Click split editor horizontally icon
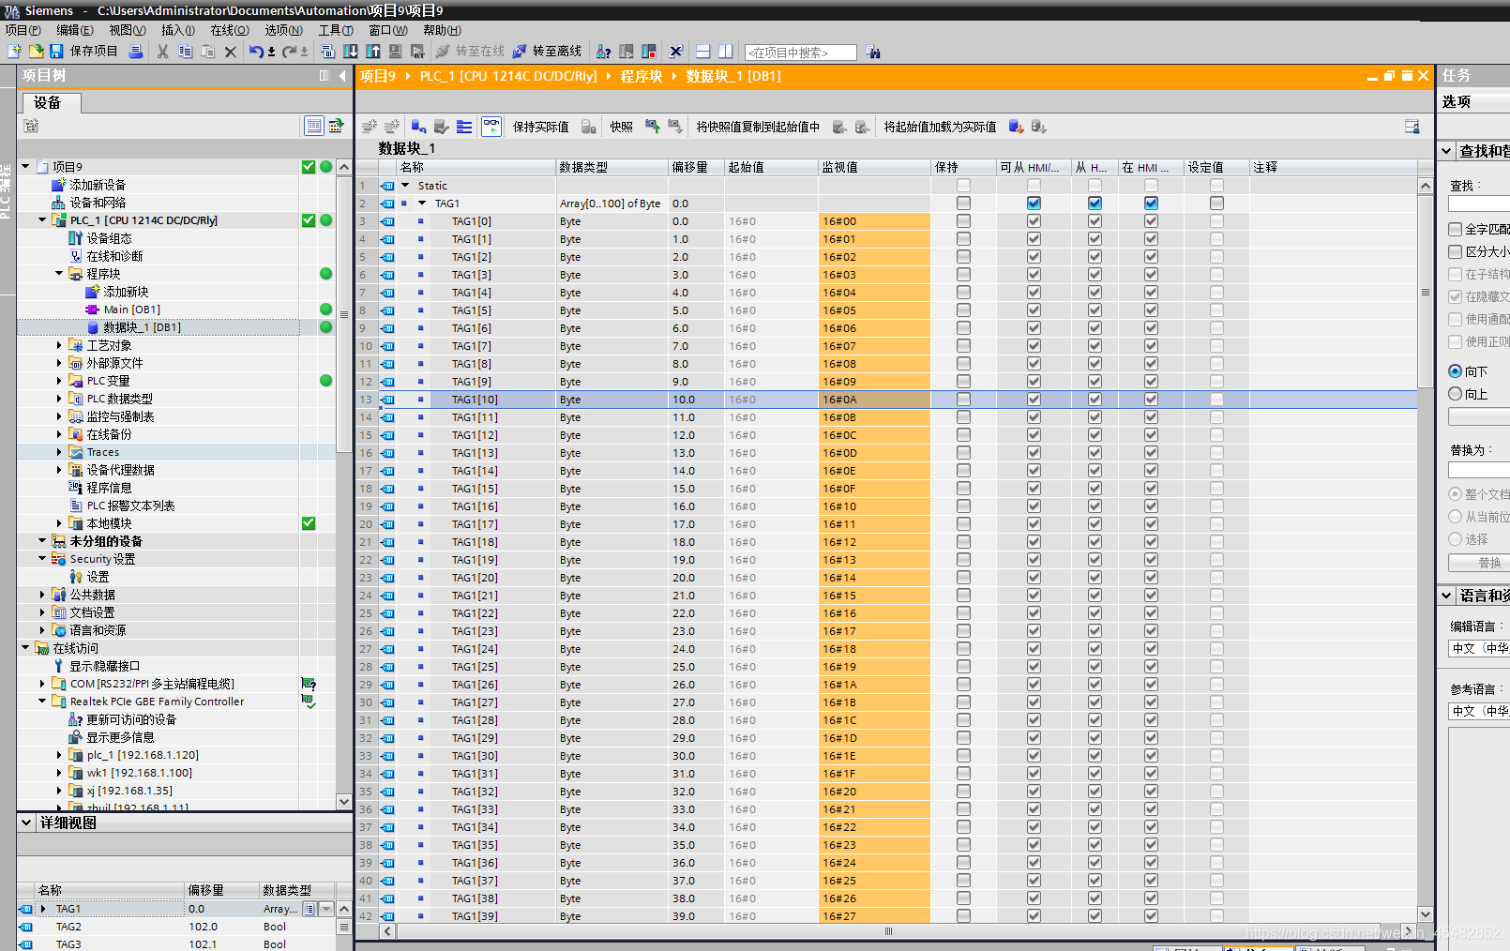1510x951 pixels. pyautogui.click(x=702, y=52)
